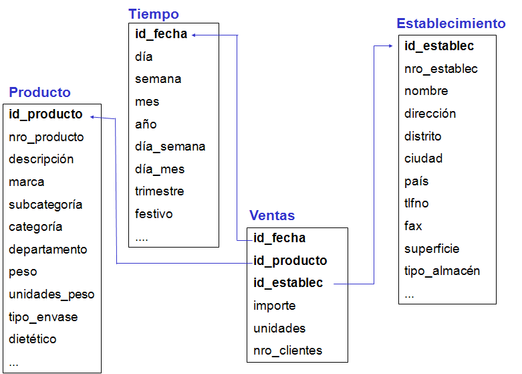Select id_fecha in the Ventas table

pos(279,238)
